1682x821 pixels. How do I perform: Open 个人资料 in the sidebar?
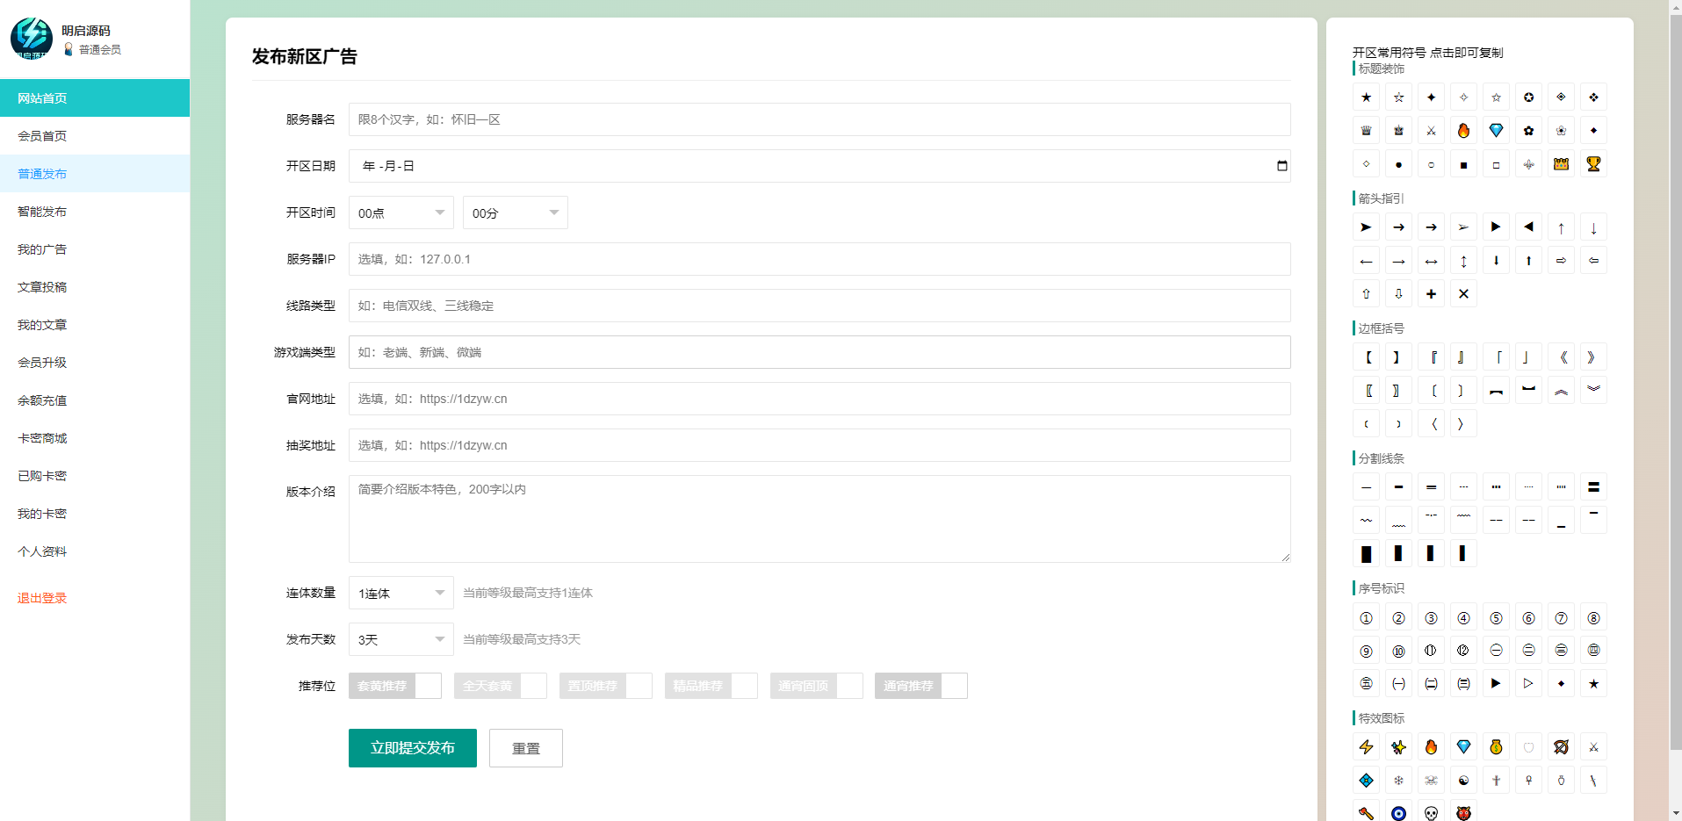click(95, 551)
